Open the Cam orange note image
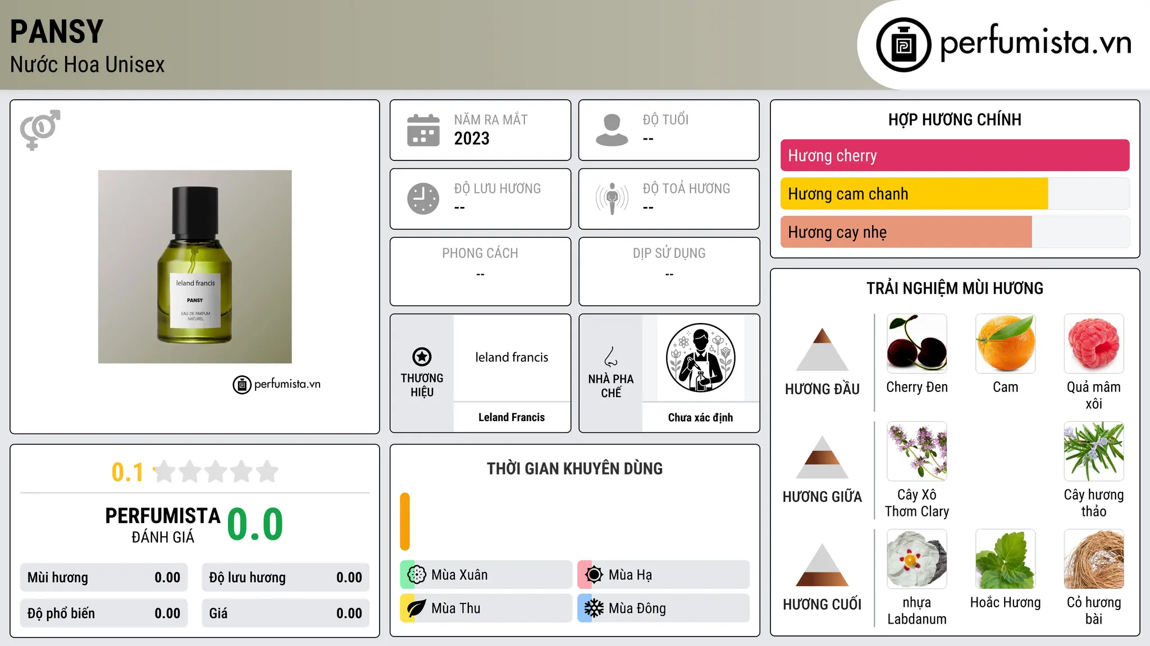This screenshot has height=646, width=1150. [x=1005, y=344]
